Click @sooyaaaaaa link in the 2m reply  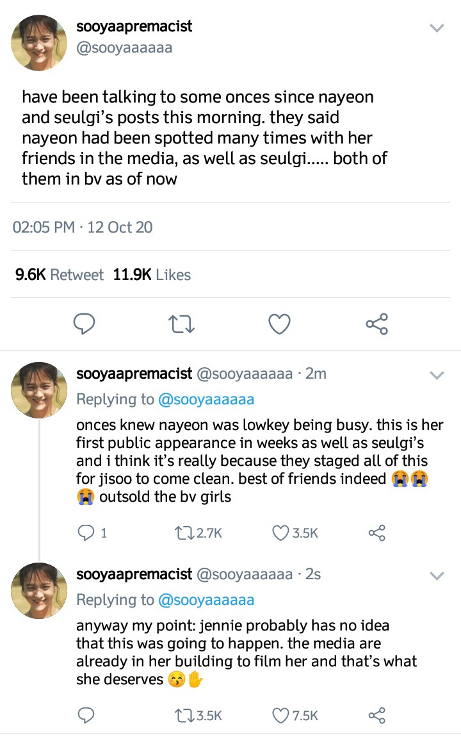click(x=206, y=399)
